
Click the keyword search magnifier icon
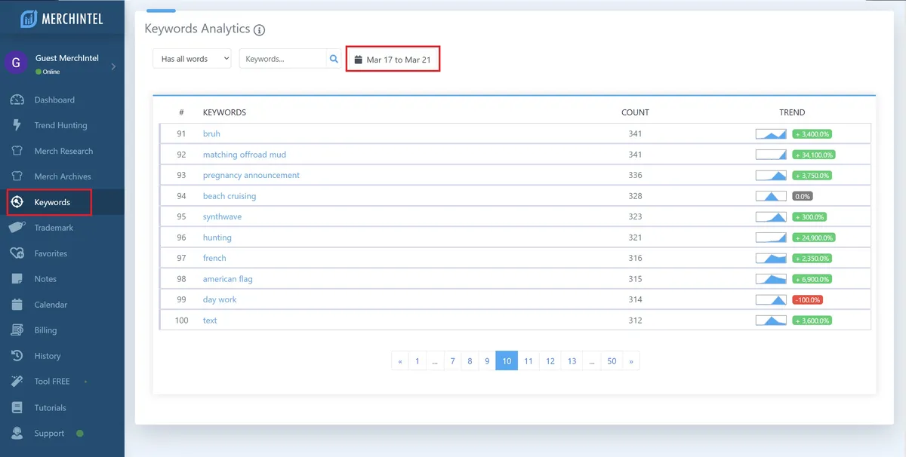coord(333,58)
